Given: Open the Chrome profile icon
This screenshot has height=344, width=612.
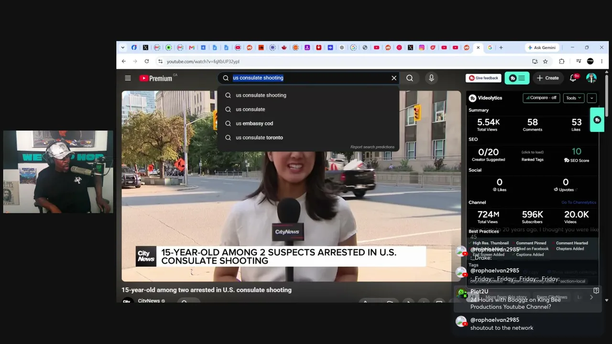Looking at the screenshot, I should (x=590, y=61).
